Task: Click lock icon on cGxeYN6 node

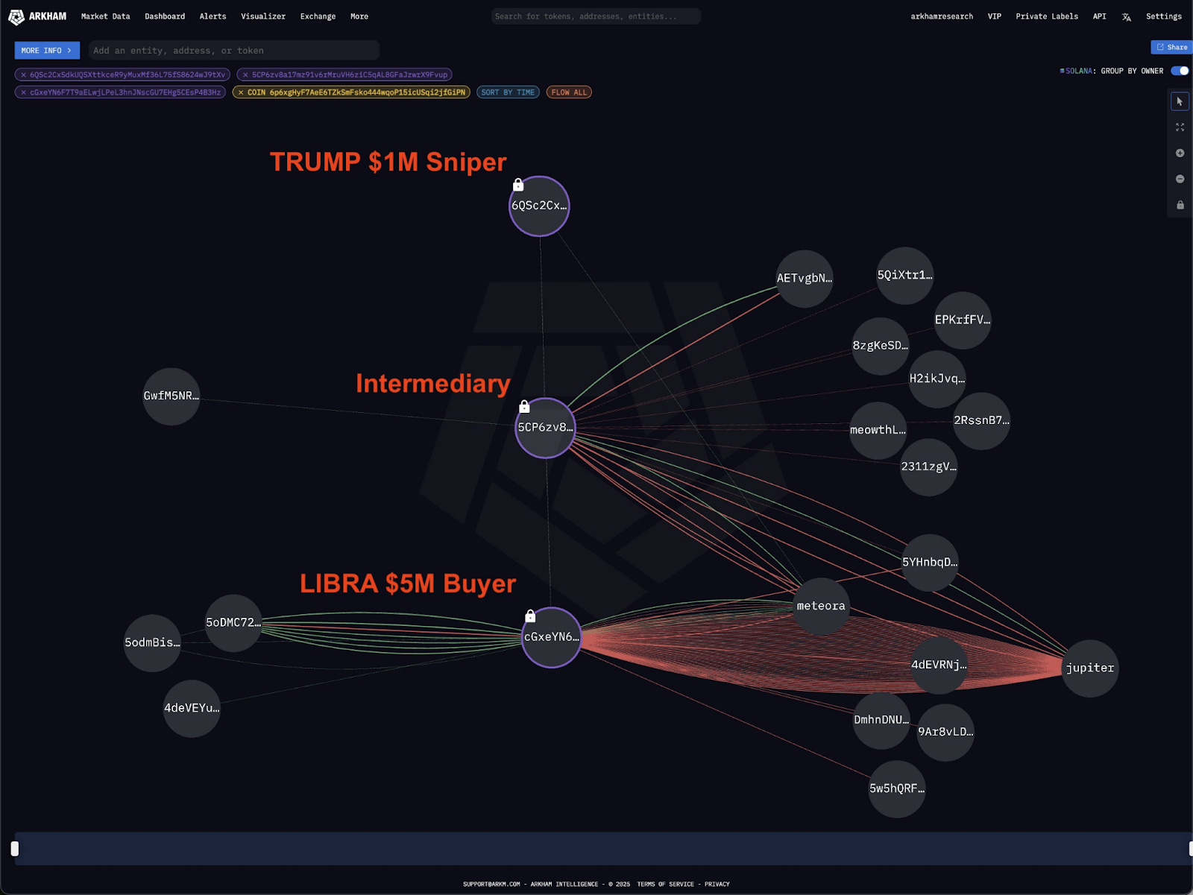Action: [530, 616]
